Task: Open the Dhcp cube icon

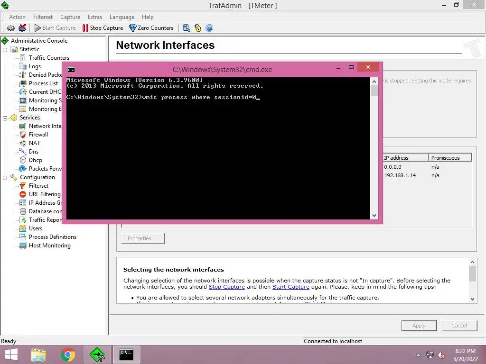Action: [x=23, y=160]
